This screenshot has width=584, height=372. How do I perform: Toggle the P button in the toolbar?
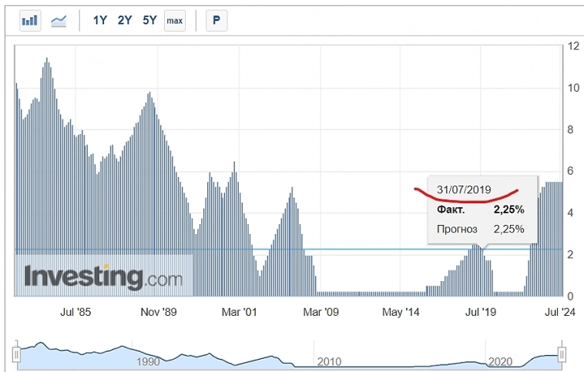coord(216,21)
